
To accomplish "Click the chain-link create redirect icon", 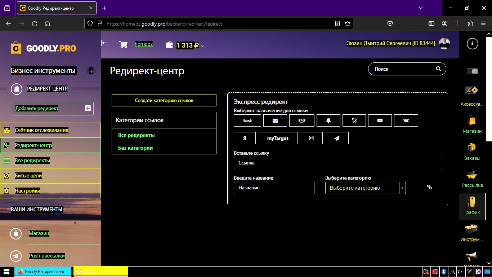I will click(x=429, y=187).
